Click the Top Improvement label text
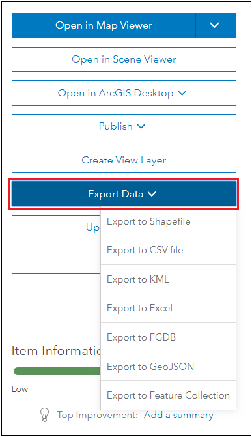 tap(98, 415)
